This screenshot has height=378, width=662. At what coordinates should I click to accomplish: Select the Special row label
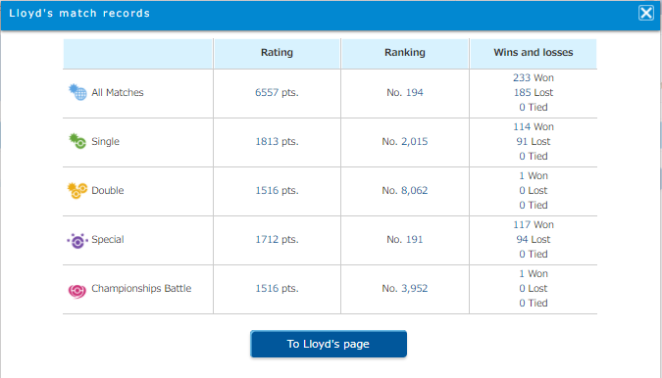[x=108, y=239]
